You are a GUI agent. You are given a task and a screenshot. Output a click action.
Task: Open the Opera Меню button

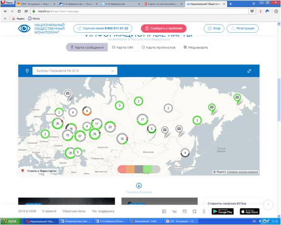(x=8, y=3)
